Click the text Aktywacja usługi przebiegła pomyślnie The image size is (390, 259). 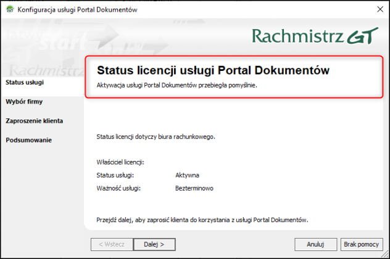(177, 85)
